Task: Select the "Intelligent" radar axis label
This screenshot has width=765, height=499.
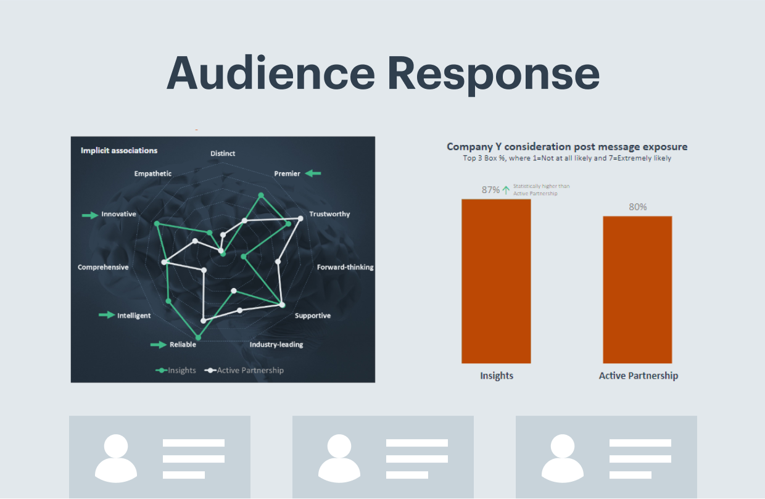Action: coord(134,316)
